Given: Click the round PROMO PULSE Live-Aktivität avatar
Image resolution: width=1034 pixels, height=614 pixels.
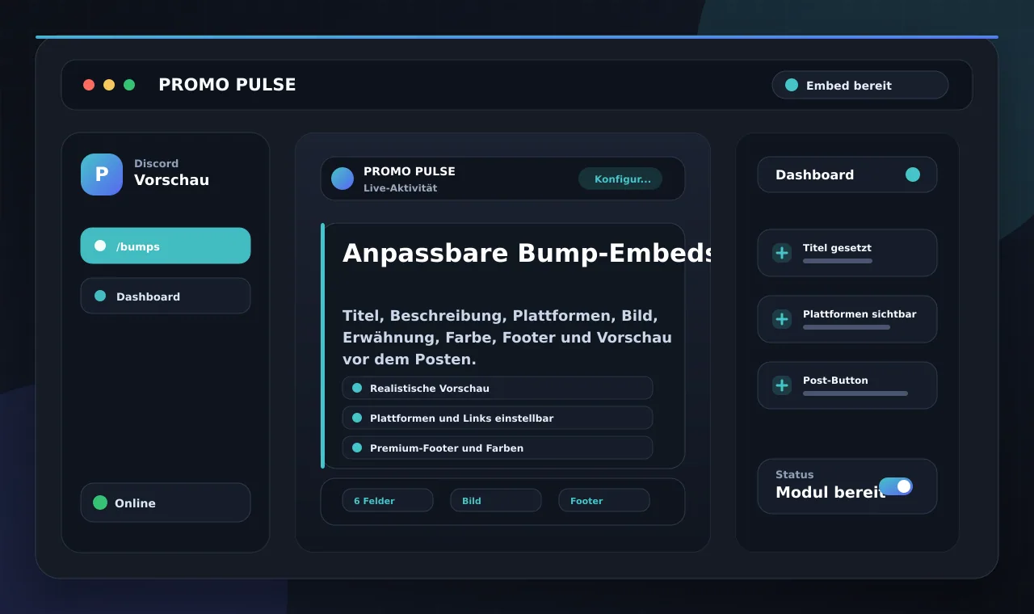Looking at the screenshot, I should pos(343,179).
